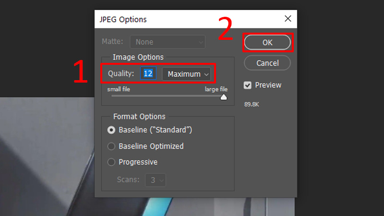
Task: Choose the Baseline Optimized format option
Action: coord(112,146)
